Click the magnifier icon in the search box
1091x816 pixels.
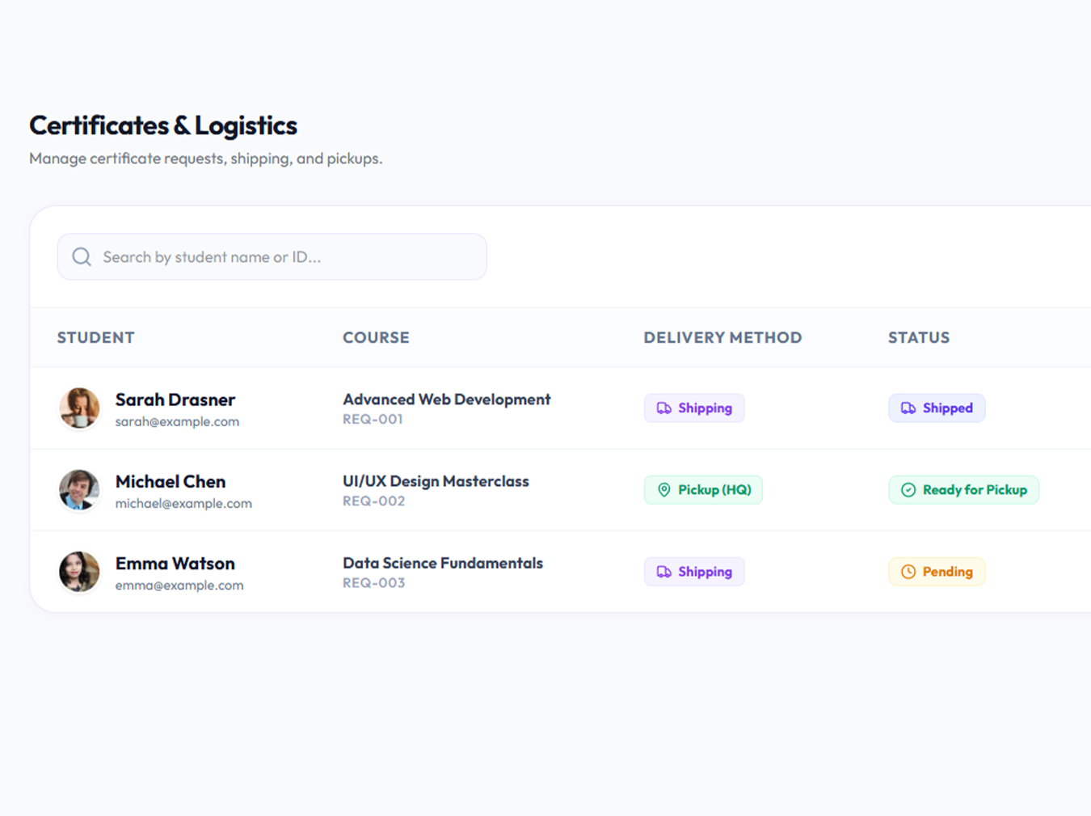tap(82, 257)
